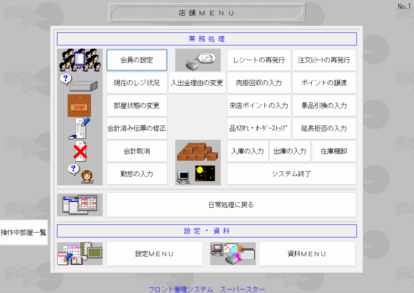Click the slip with pencil icon
Screen dimensions: 414x293
tap(80, 129)
